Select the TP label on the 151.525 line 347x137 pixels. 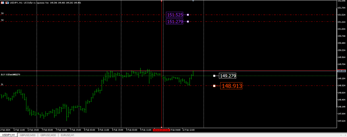[2, 13]
